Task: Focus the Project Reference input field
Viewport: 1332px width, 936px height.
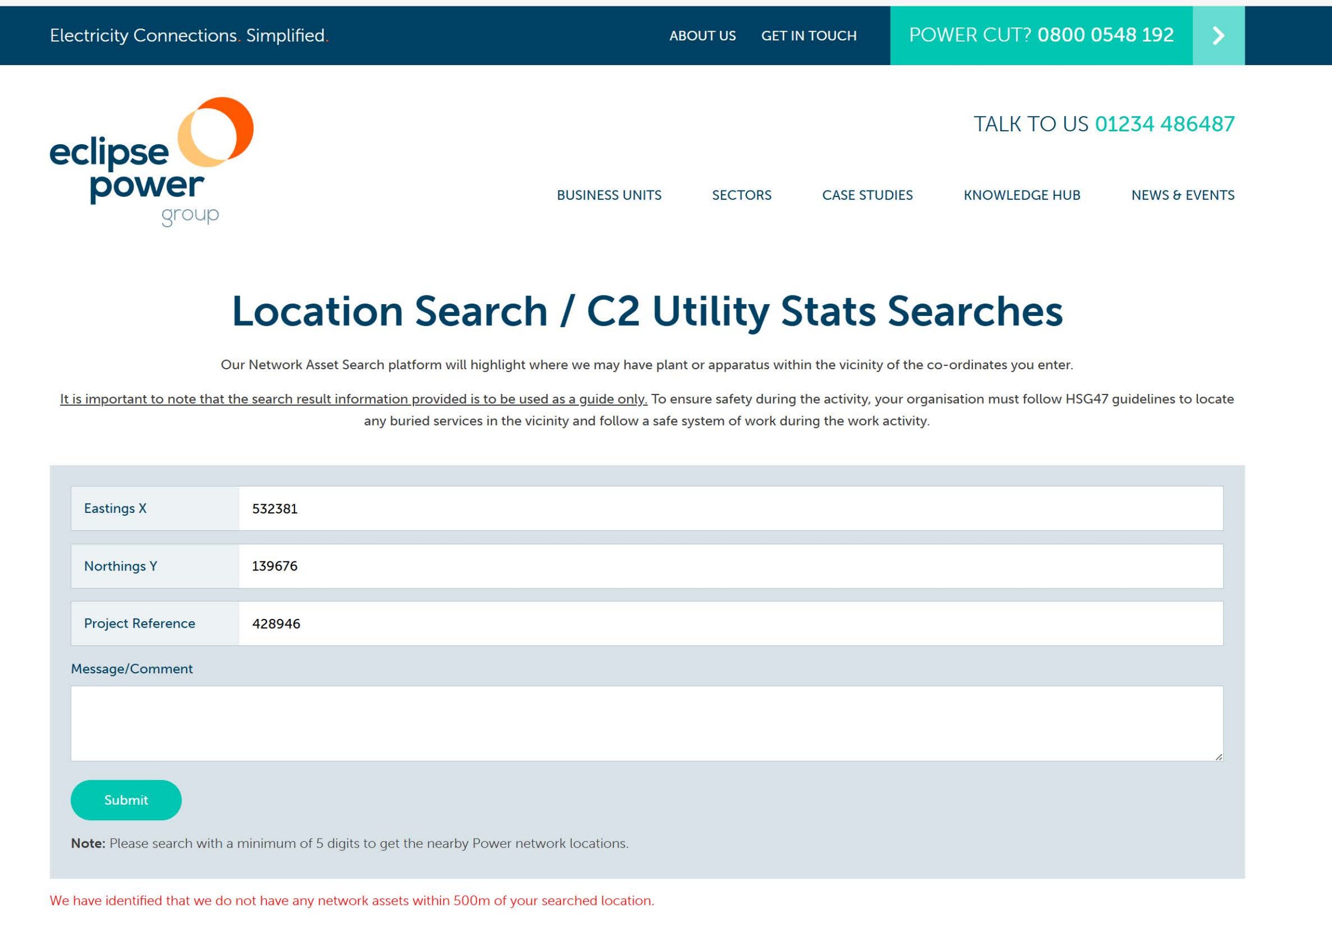Action: pos(730,623)
